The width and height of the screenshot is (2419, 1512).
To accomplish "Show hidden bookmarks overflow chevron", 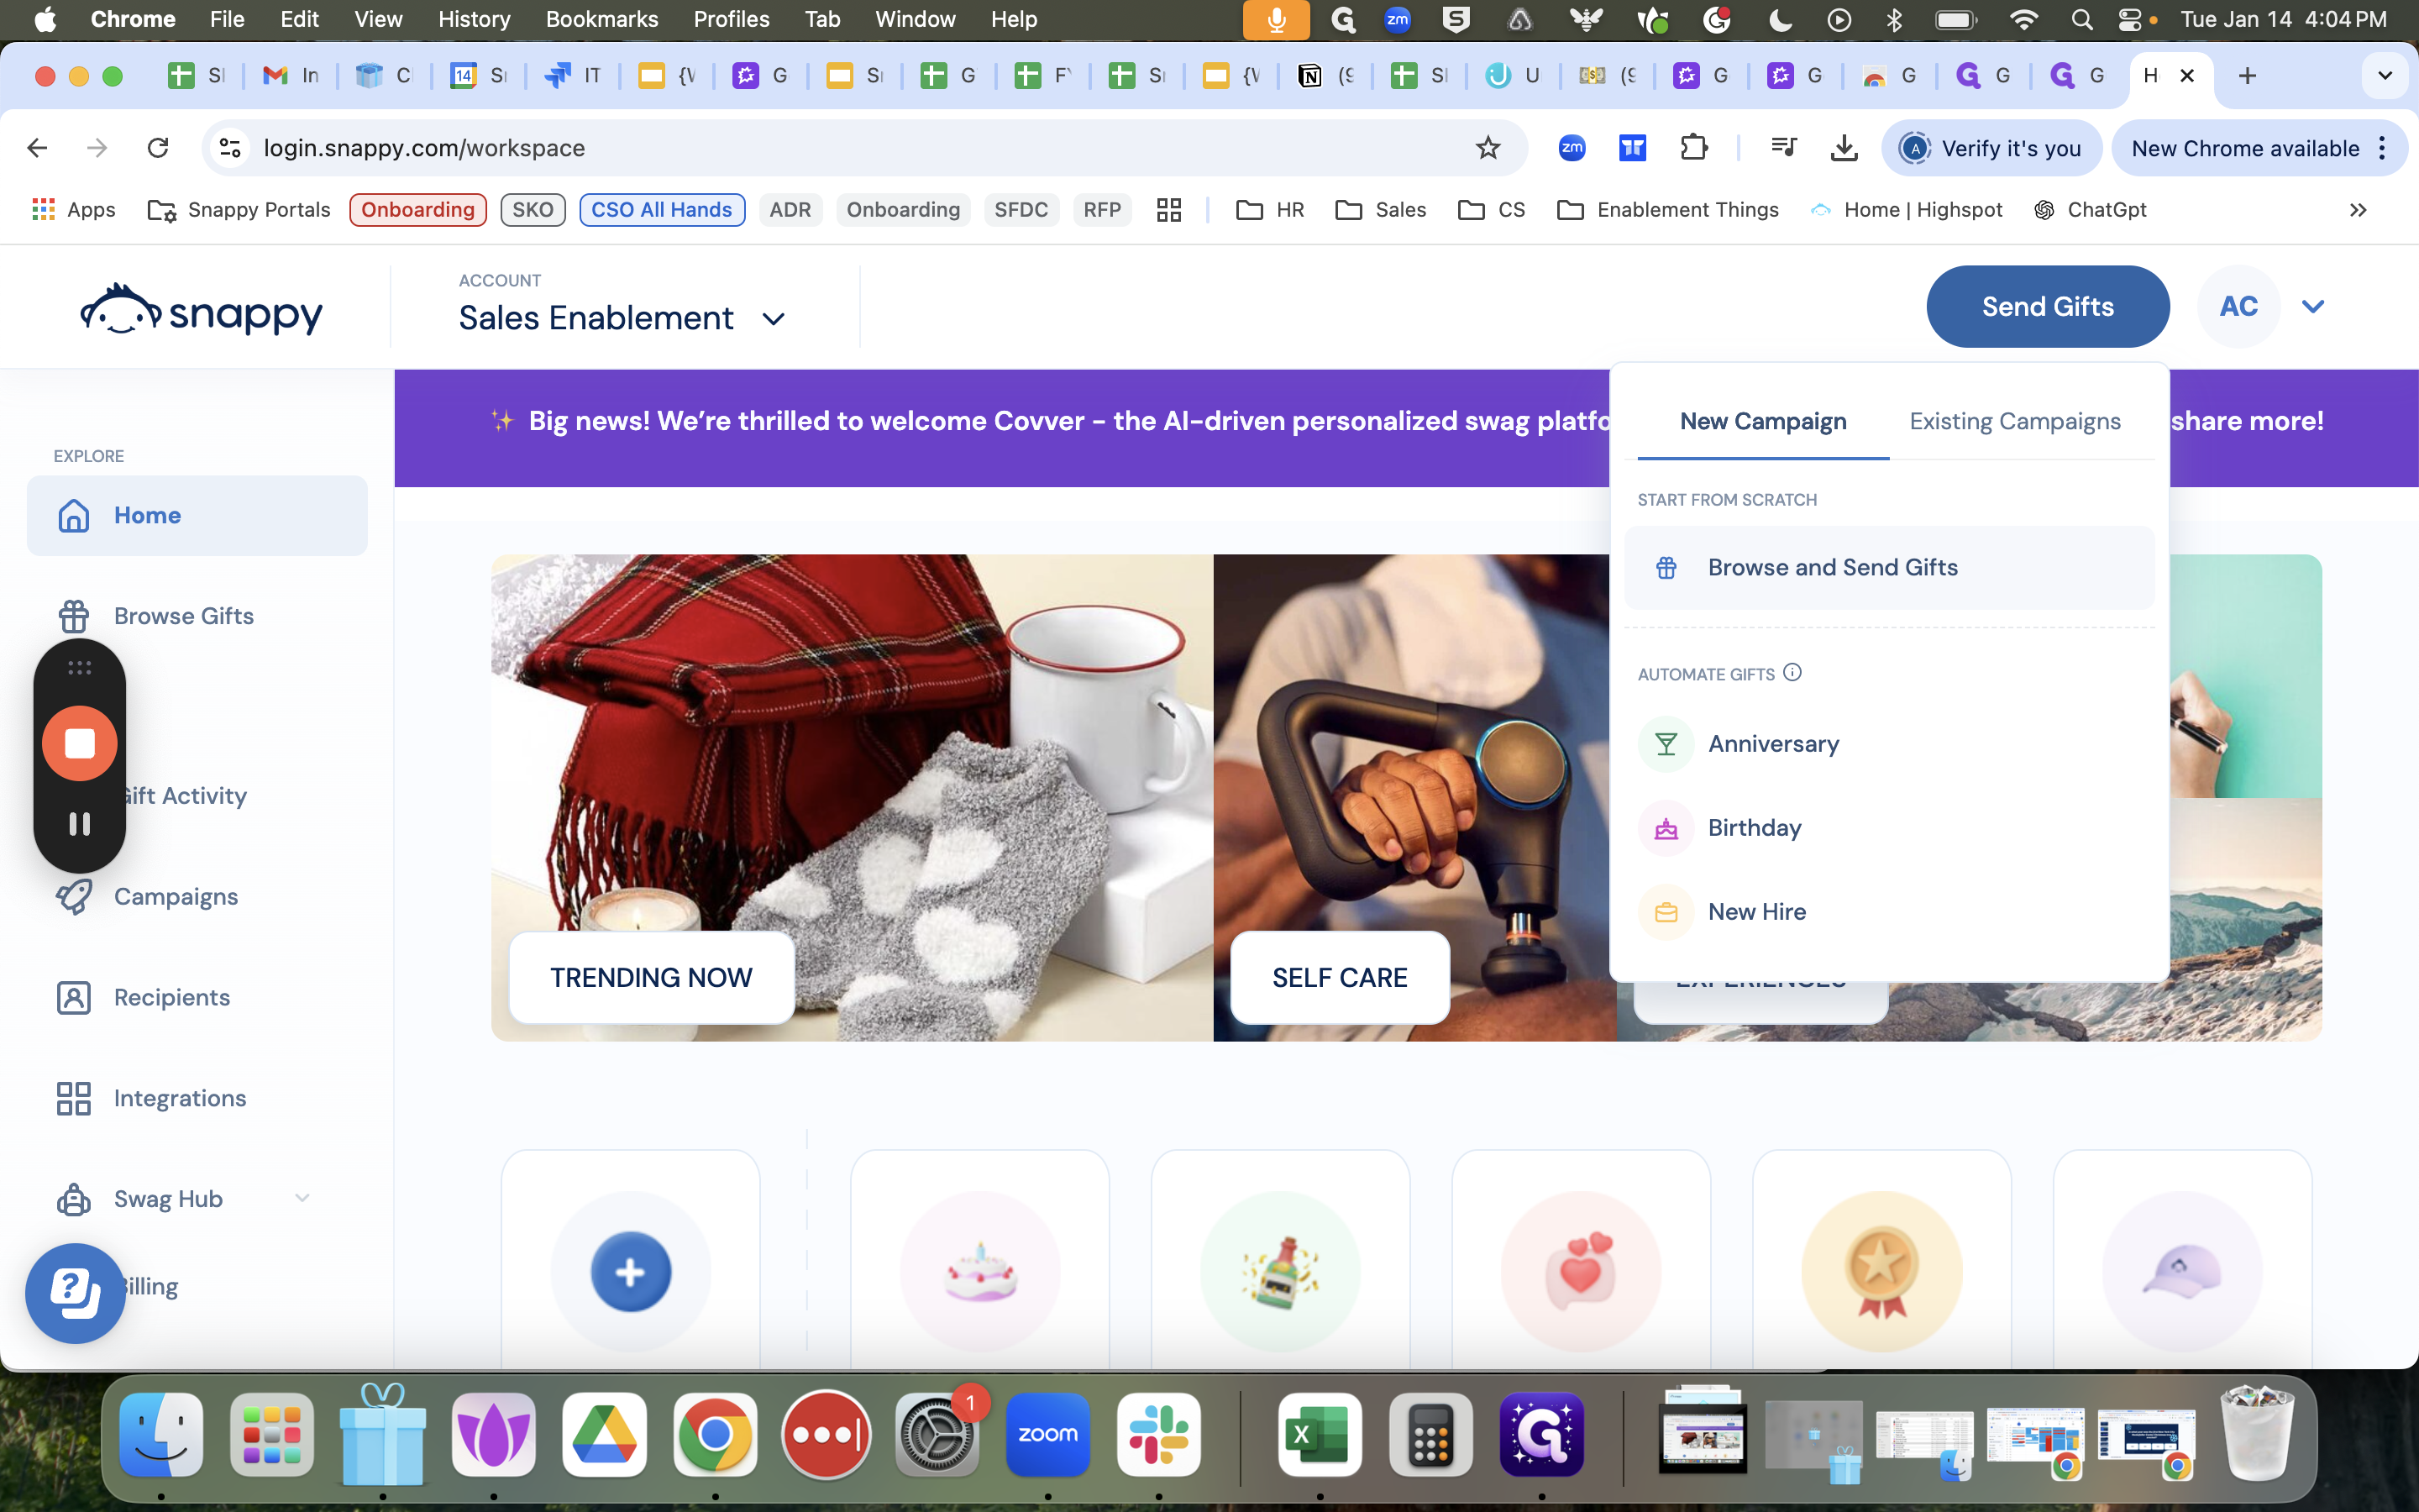I will (2358, 210).
